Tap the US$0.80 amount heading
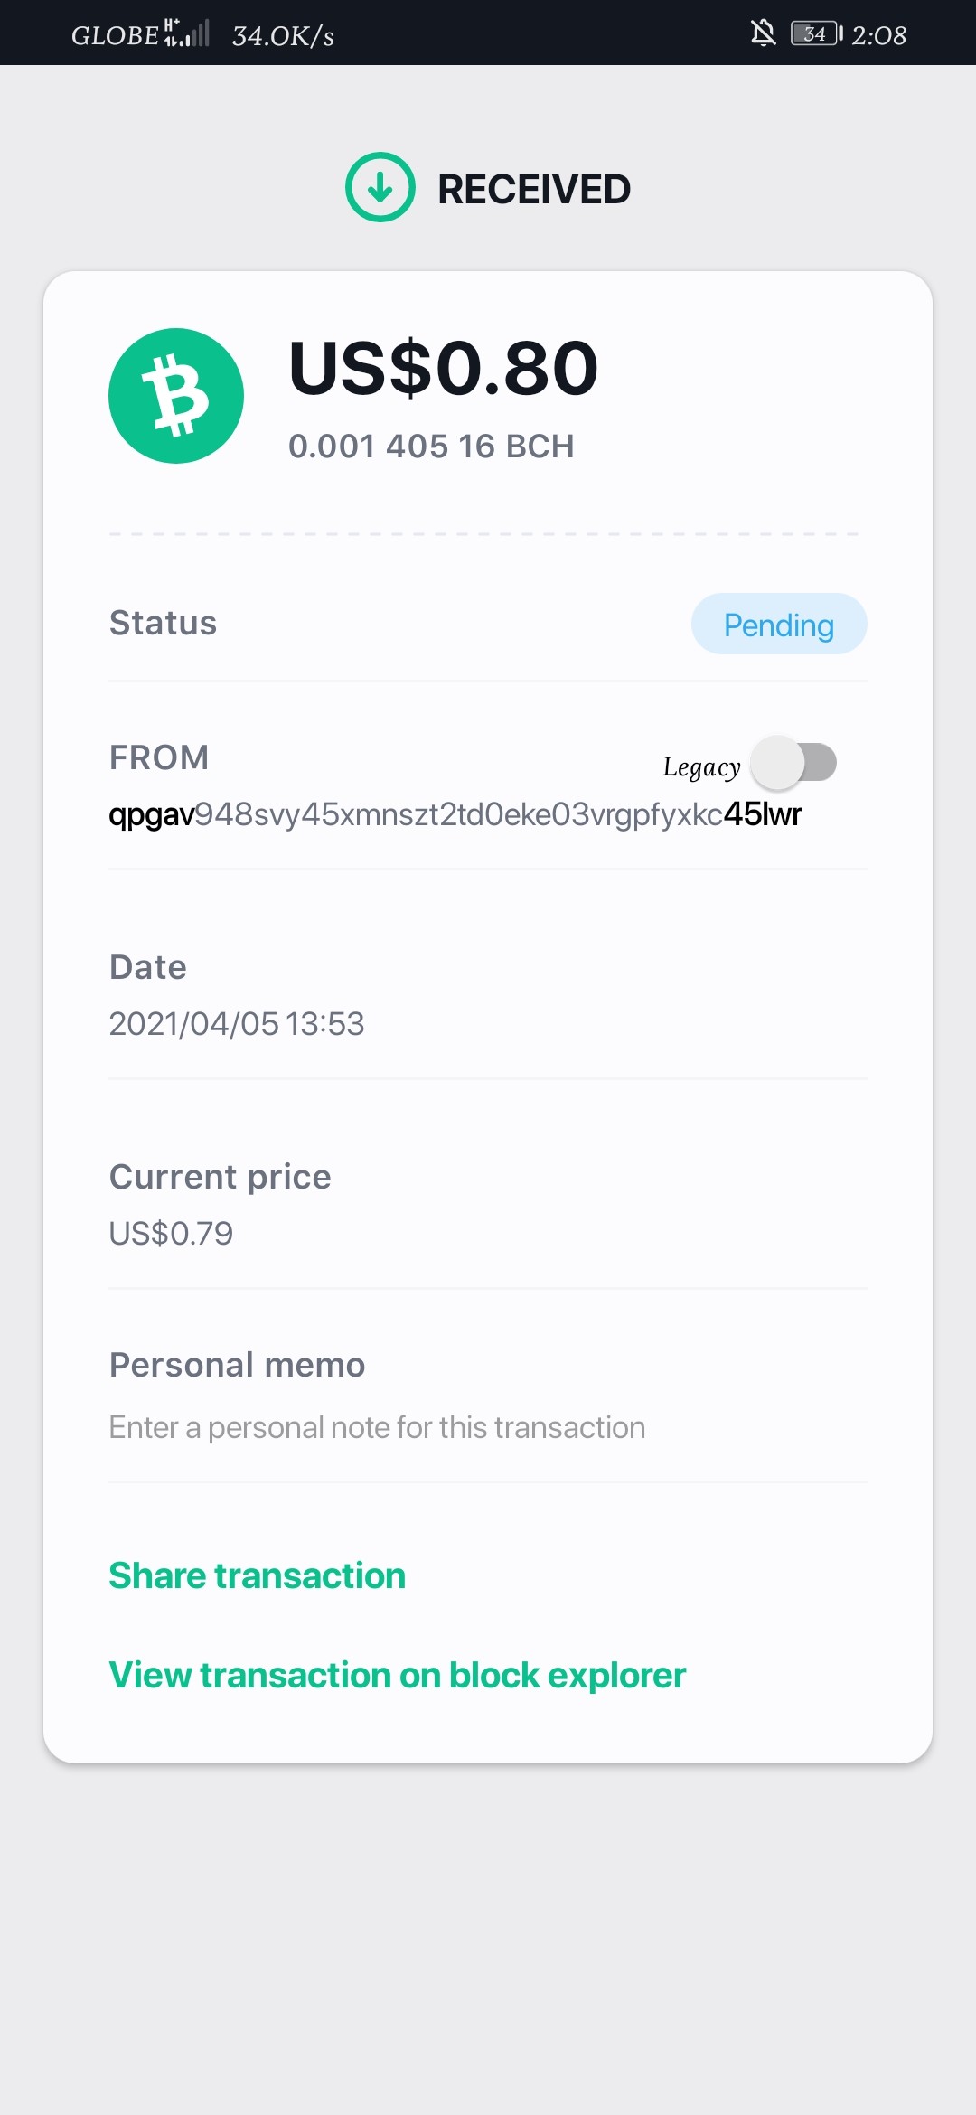 click(444, 368)
